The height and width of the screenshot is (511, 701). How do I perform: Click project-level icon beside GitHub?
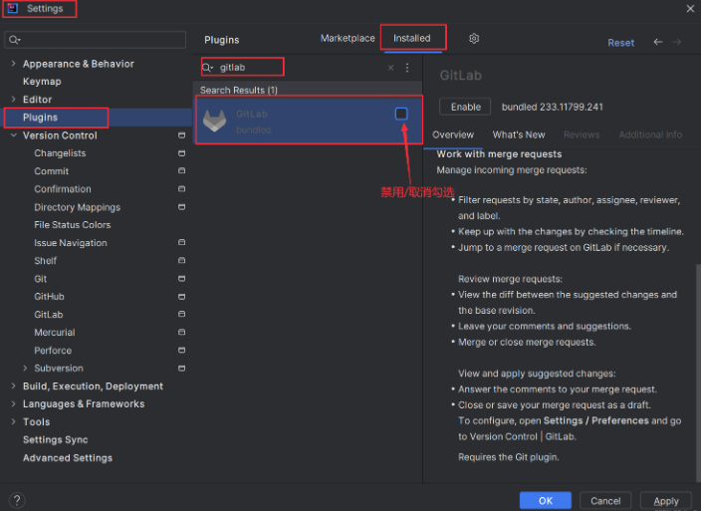pyautogui.click(x=181, y=297)
